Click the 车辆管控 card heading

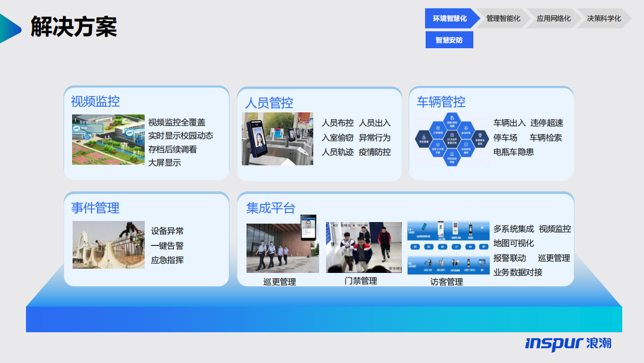coord(441,102)
